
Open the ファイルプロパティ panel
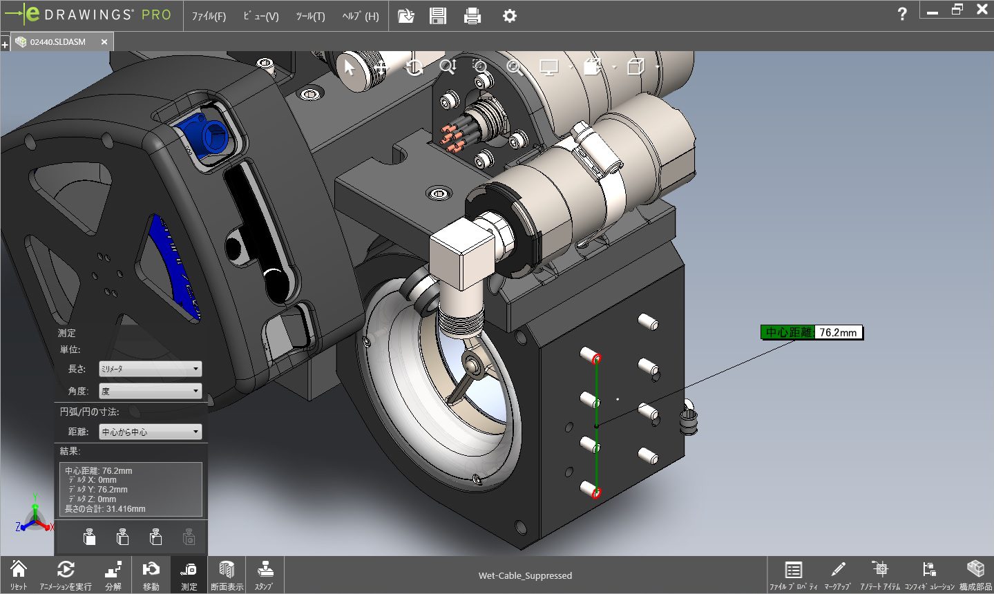click(x=794, y=575)
